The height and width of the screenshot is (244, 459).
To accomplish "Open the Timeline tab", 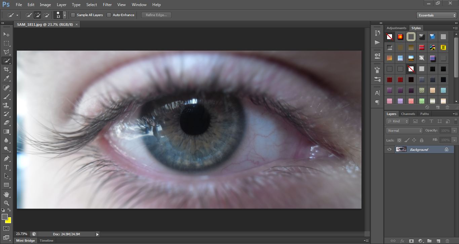I will (x=46, y=241).
